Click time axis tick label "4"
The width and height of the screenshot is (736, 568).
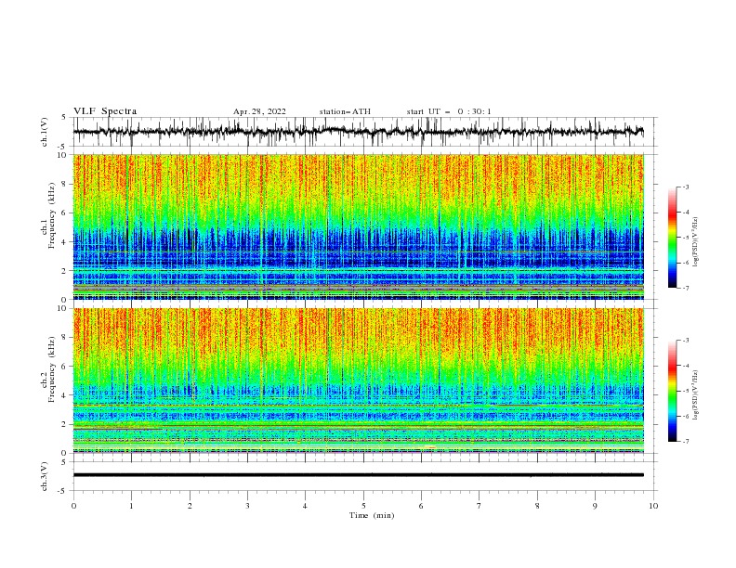click(305, 506)
